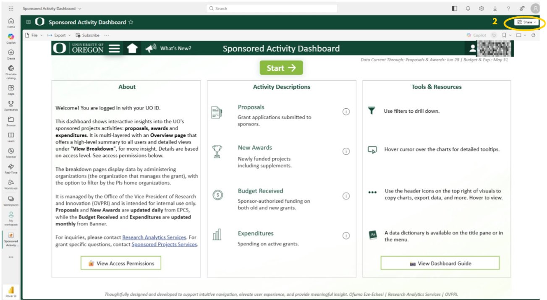The height and width of the screenshot is (300, 547).
Task: Open the app launcher grid icon
Action: (11, 8)
